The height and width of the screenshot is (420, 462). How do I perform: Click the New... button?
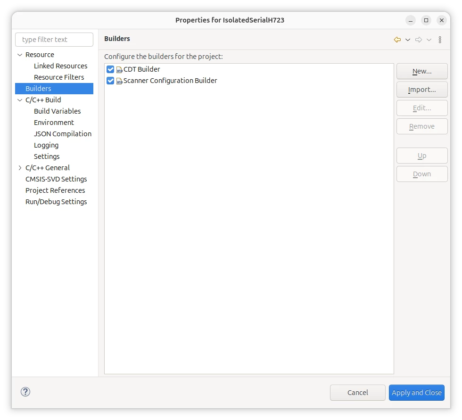tap(422, 71)
